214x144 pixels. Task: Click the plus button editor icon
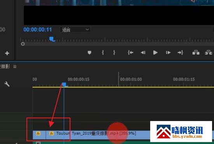point(7,53)
